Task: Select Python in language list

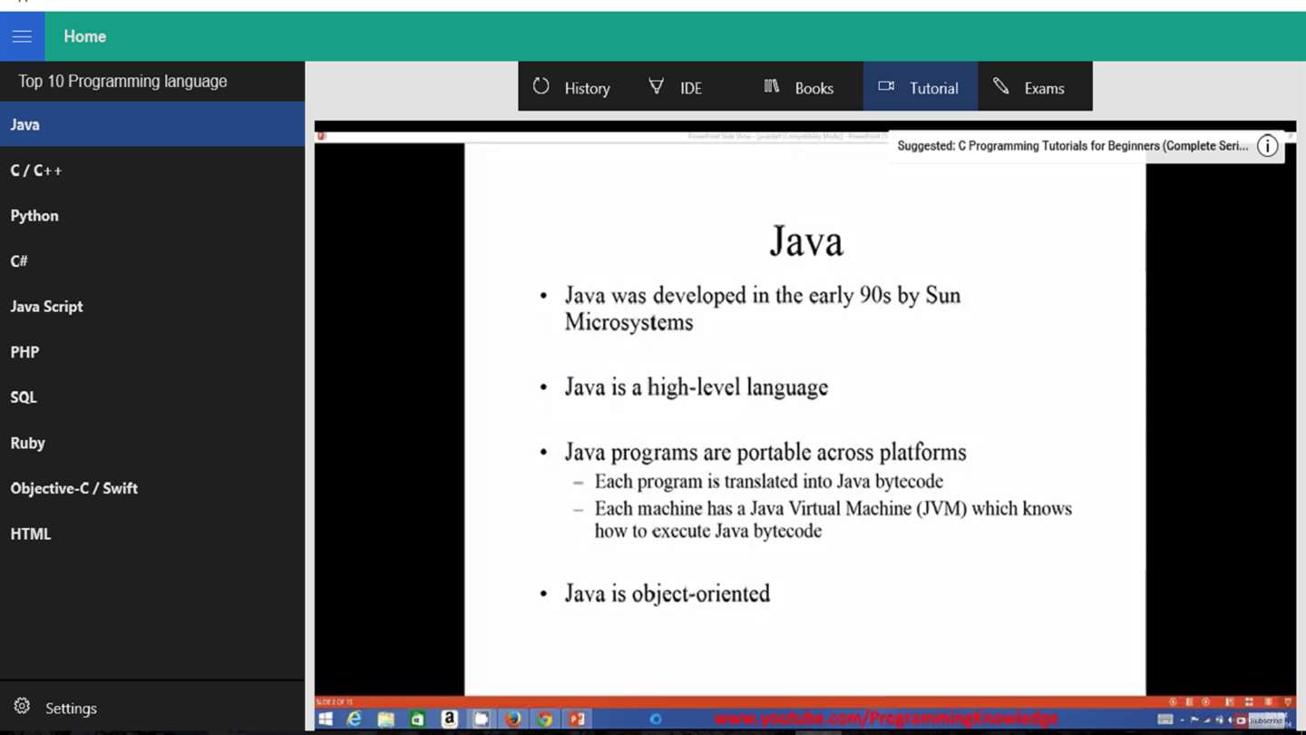Action: click(x=152, y=215)
